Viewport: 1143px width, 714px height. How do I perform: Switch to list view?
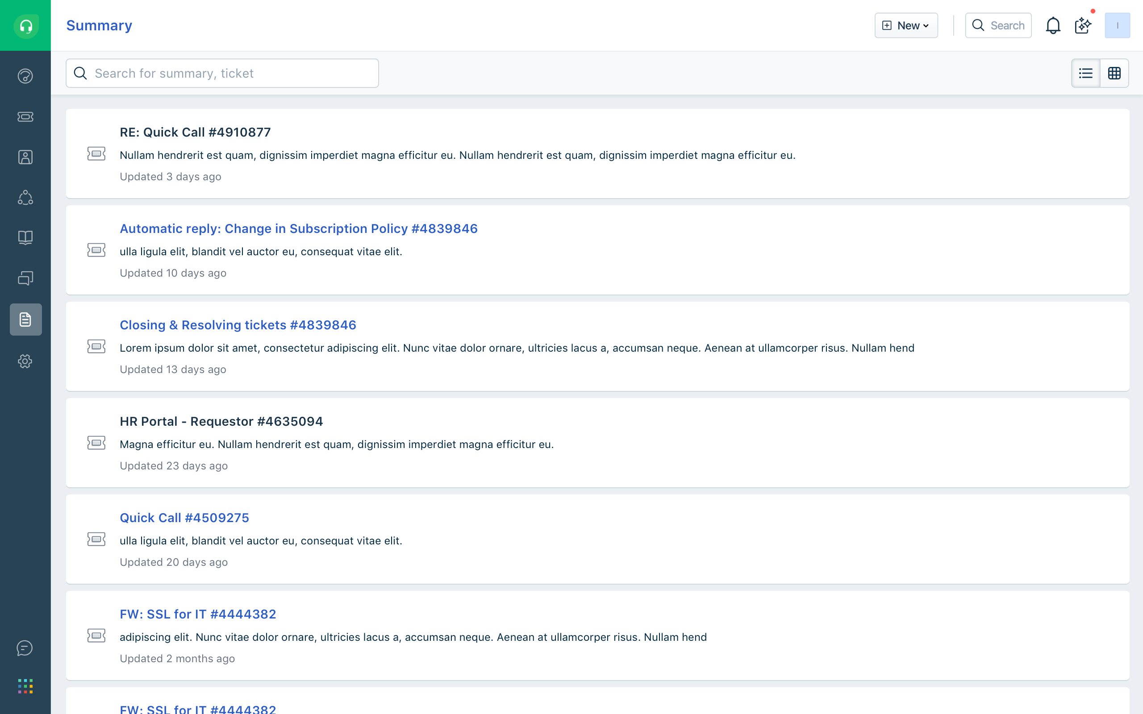(x=1085, y=73)
